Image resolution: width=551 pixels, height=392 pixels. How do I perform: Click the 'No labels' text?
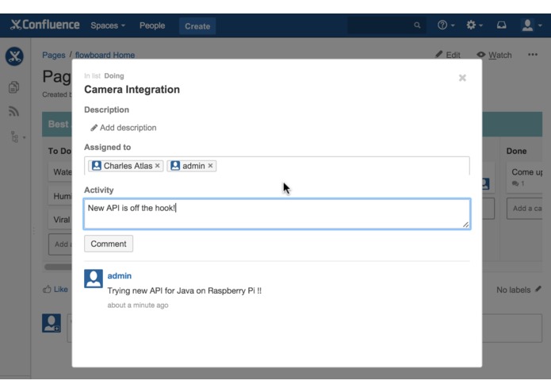(x=514, y=290)
